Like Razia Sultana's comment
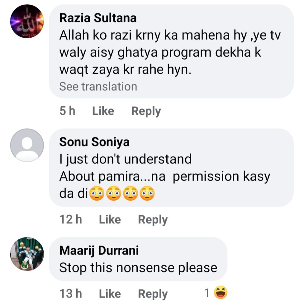 tap(103, 111)
